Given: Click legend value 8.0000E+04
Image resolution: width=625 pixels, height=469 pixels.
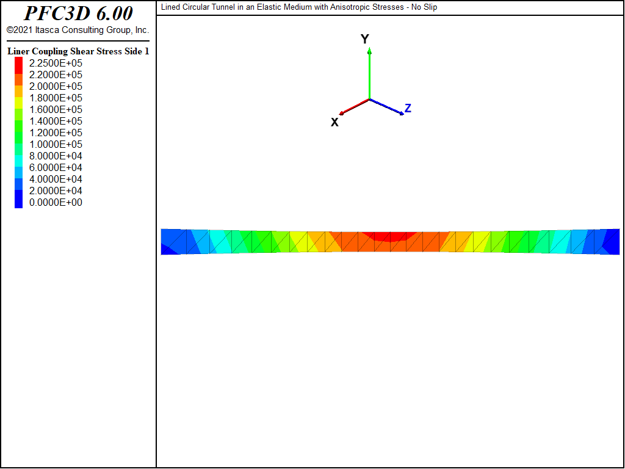Looking at the screenshot, I should pos(56,156).
